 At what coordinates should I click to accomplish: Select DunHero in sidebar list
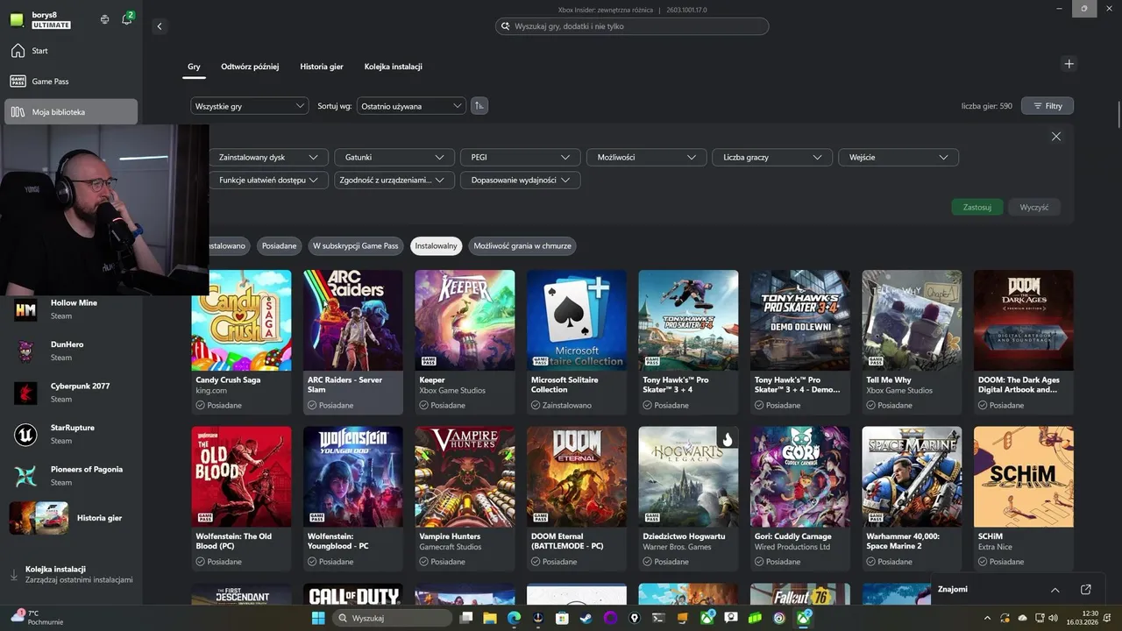[x=71, y=351]
